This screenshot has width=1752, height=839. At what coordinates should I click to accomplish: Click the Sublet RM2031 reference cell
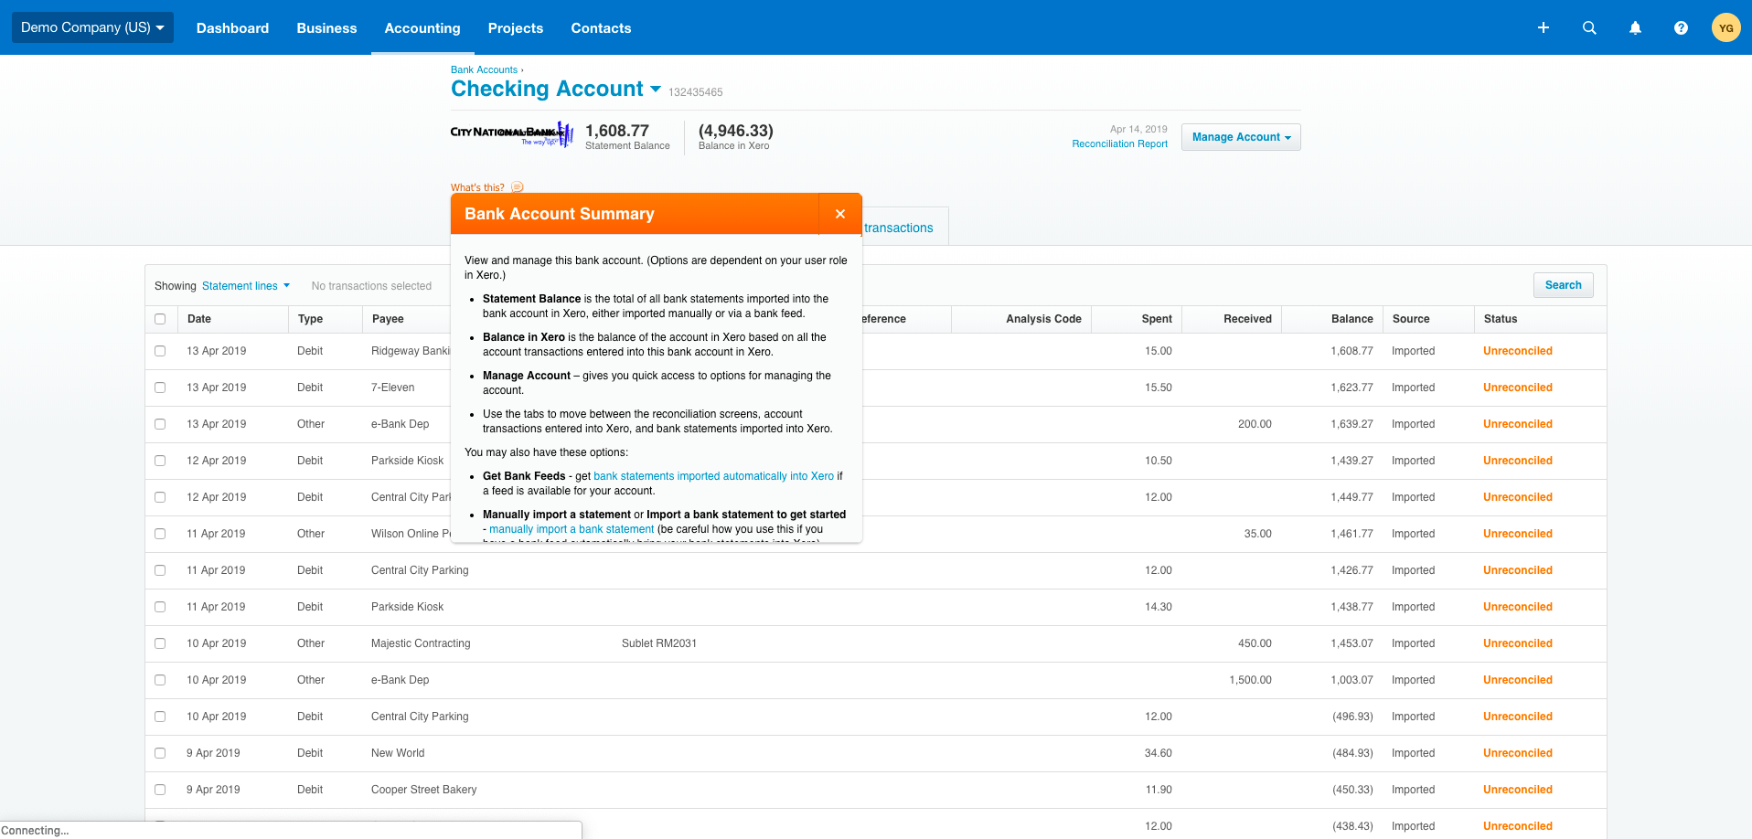(659, 643)
